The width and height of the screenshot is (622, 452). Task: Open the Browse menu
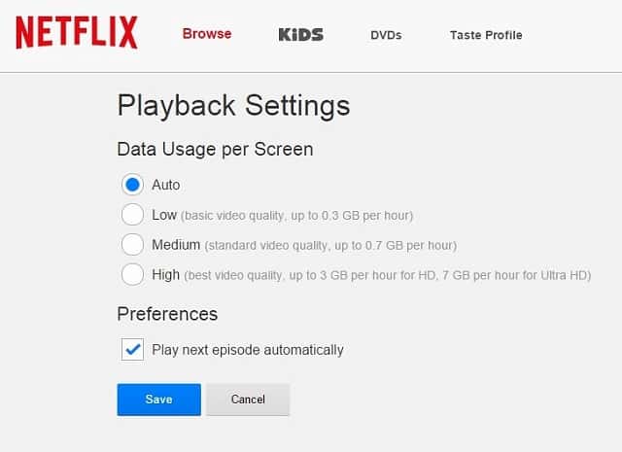(x=207, y=34)
